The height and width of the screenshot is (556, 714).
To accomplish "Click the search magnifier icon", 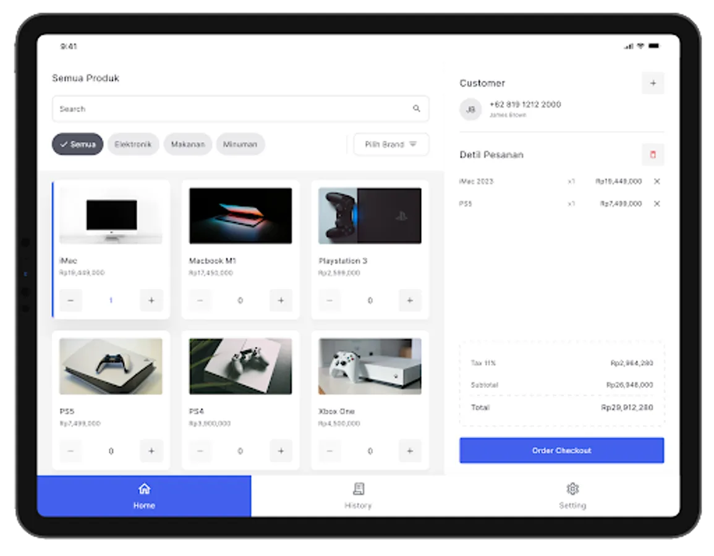I will (416, 108).
